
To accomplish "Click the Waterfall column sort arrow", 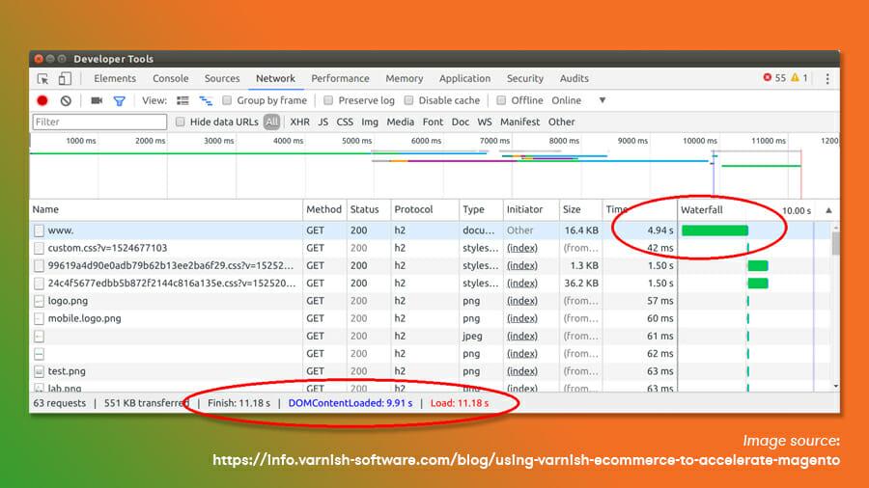I will click(827, 209).
